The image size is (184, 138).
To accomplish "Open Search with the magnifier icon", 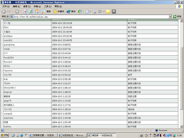I will 43,11.
